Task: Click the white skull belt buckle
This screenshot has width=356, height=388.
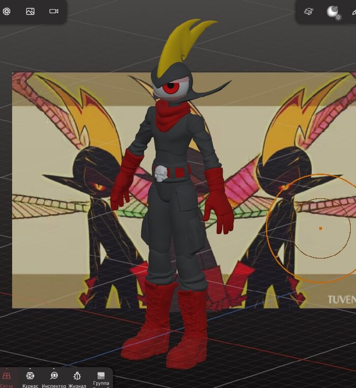Action: (161, 173)
